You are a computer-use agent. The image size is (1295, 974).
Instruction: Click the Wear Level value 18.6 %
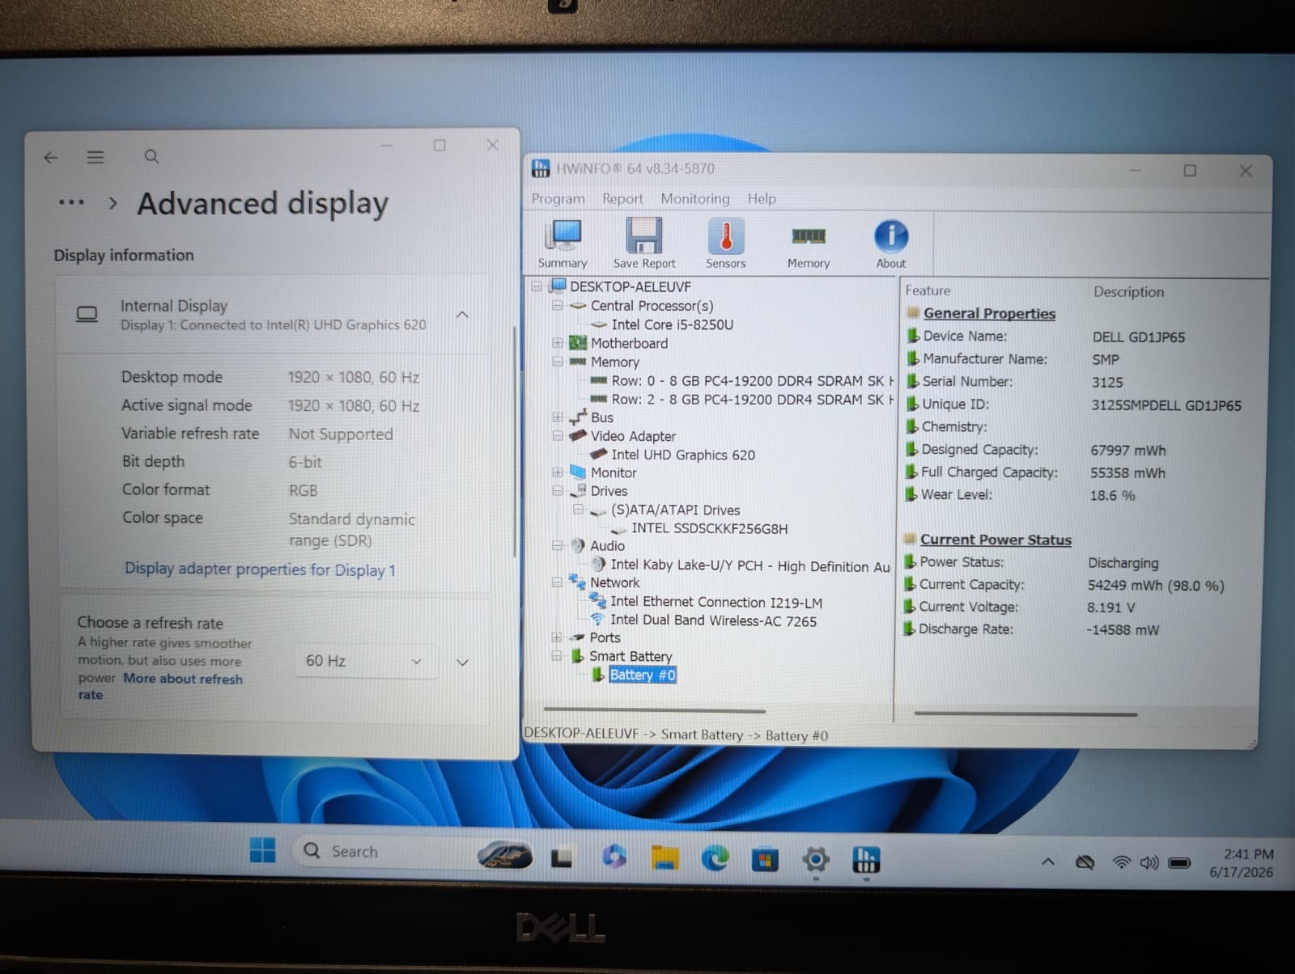click(x=1112, y=495)
